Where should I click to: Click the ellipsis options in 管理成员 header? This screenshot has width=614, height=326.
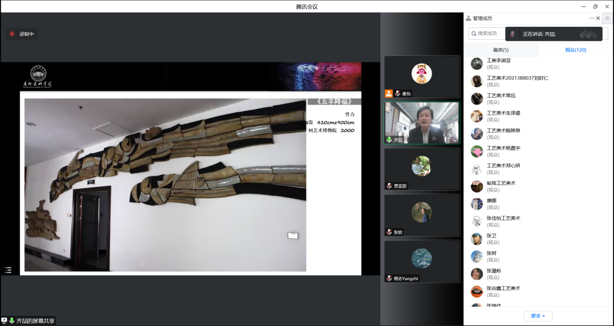click(591, 18)
